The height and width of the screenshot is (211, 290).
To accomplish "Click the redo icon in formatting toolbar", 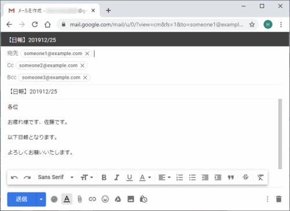I will (x=27, y=177).
